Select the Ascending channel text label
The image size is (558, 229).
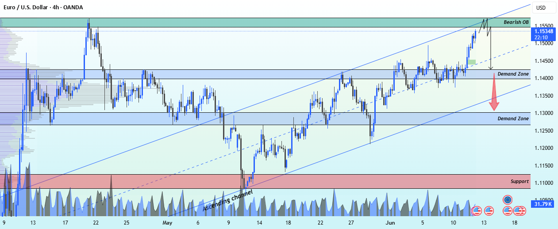click(x=227, y=201)
